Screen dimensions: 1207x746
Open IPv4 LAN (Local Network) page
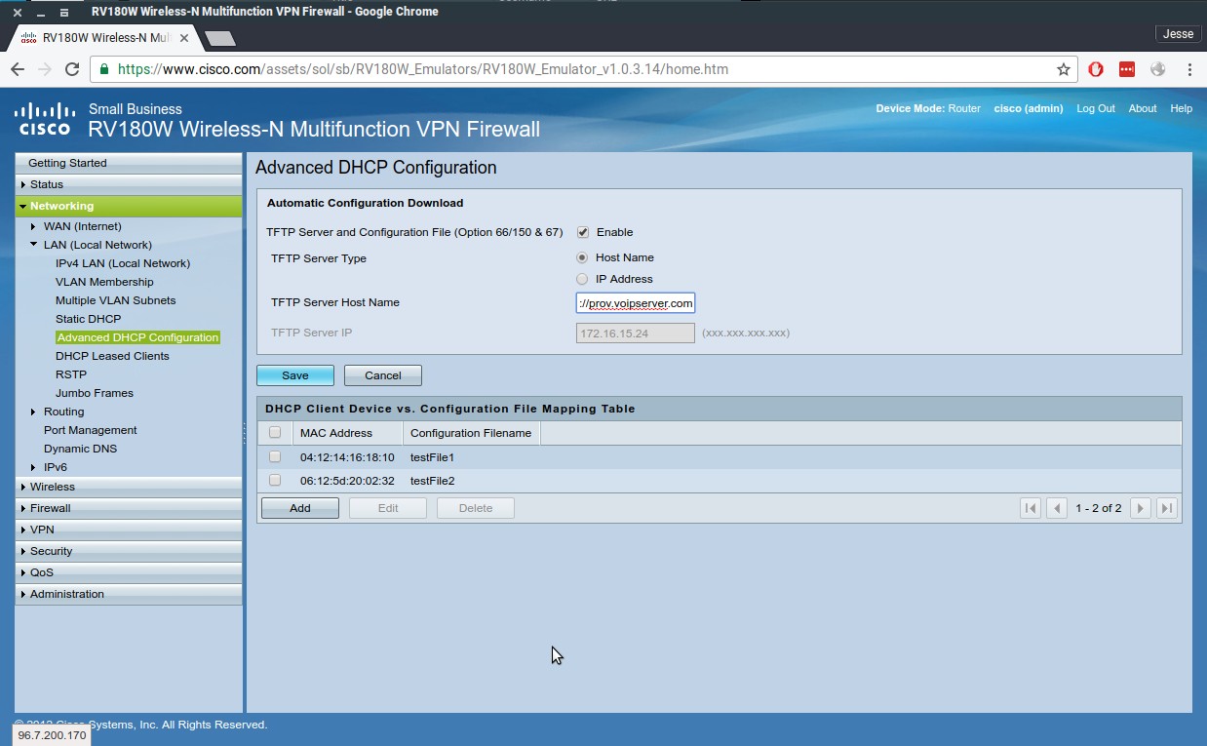pos(123,263)
